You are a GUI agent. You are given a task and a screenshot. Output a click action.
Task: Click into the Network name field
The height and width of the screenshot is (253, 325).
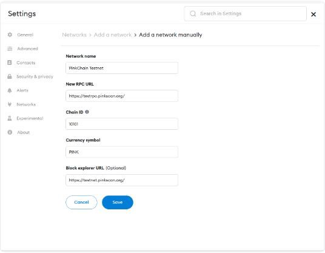tap(122, 68)
